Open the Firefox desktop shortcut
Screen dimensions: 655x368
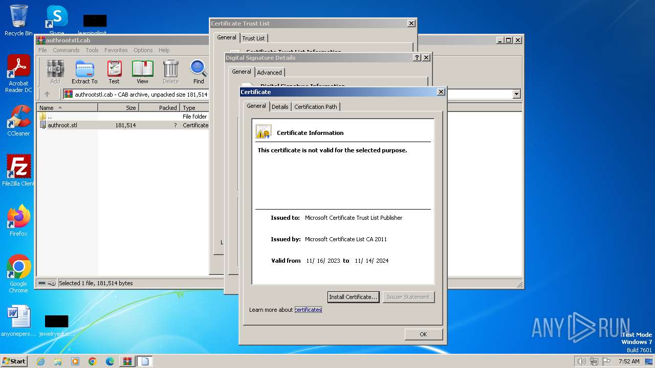18,221
